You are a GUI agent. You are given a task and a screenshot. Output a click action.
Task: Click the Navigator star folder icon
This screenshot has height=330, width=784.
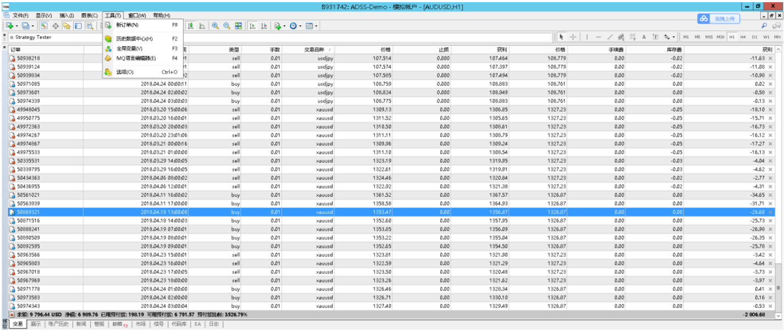(66, 26)
